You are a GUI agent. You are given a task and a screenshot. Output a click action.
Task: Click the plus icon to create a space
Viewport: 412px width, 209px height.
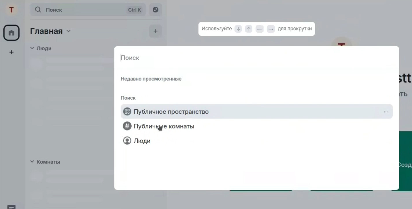tap(11, 52)
